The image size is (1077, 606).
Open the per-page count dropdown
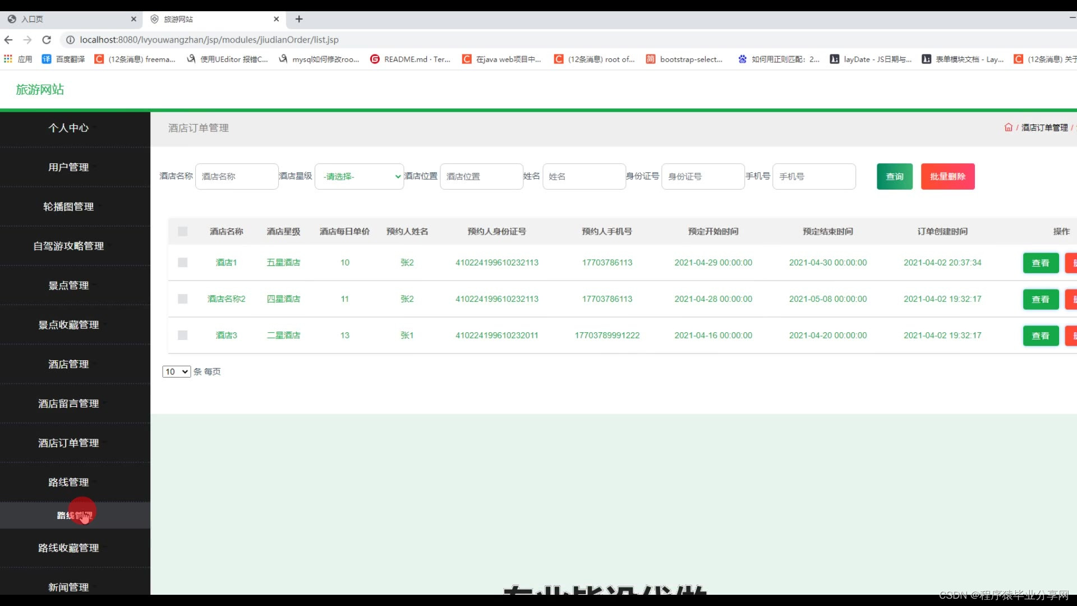point(176,371)
